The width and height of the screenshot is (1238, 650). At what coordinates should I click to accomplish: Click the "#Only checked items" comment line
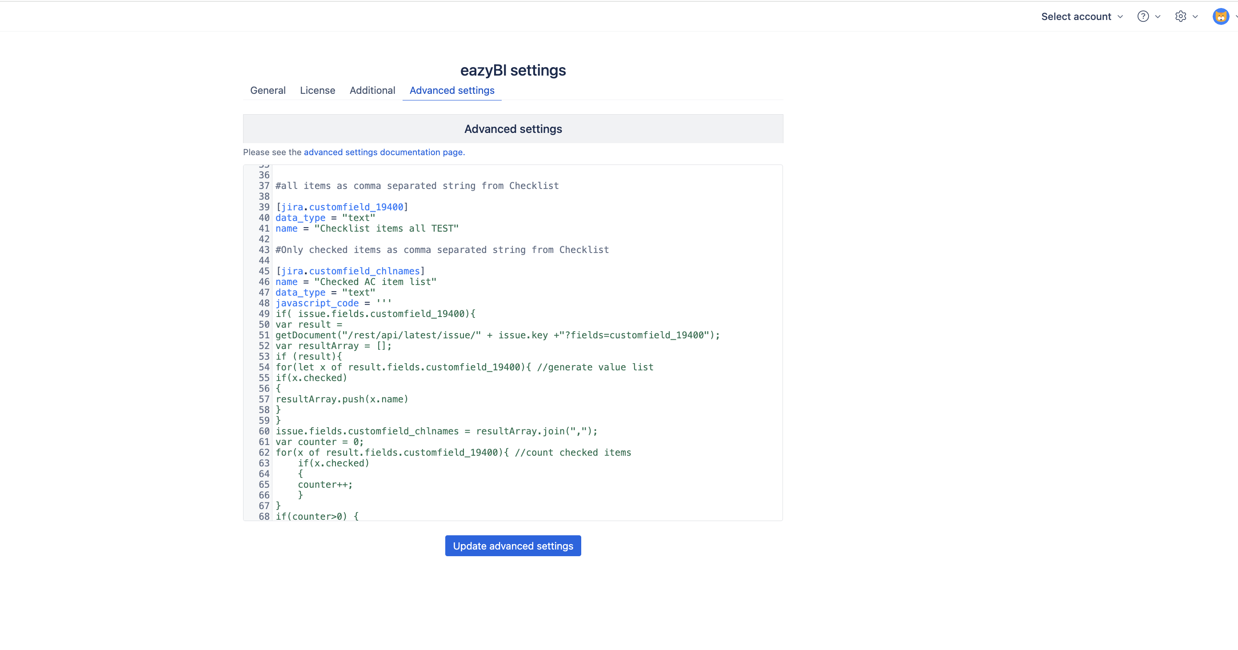442,249
